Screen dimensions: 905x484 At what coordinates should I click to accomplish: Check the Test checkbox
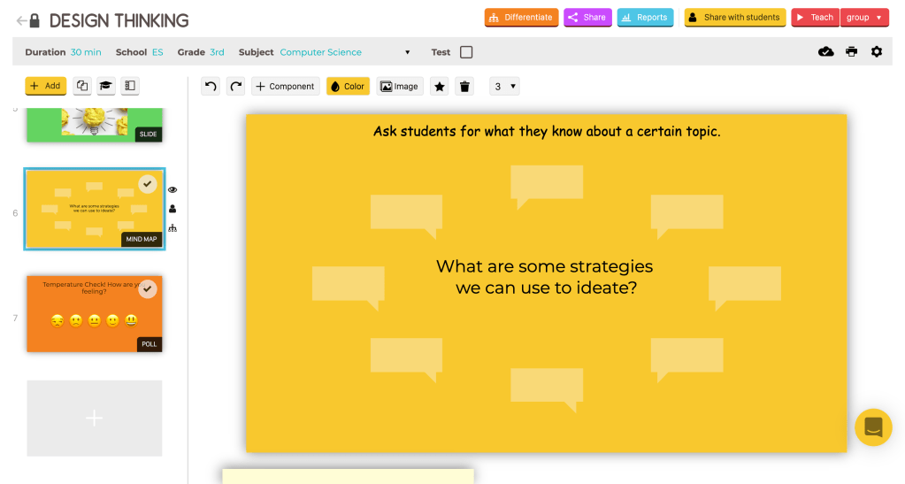[466, 52]
